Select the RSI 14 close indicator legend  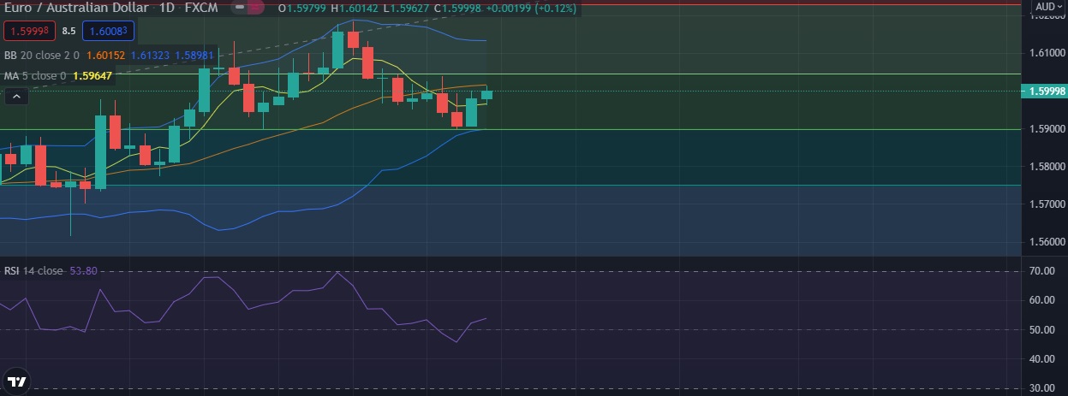33,271
